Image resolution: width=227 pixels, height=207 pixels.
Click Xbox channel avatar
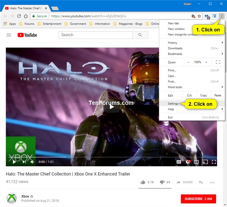click(x=12, y=199)
